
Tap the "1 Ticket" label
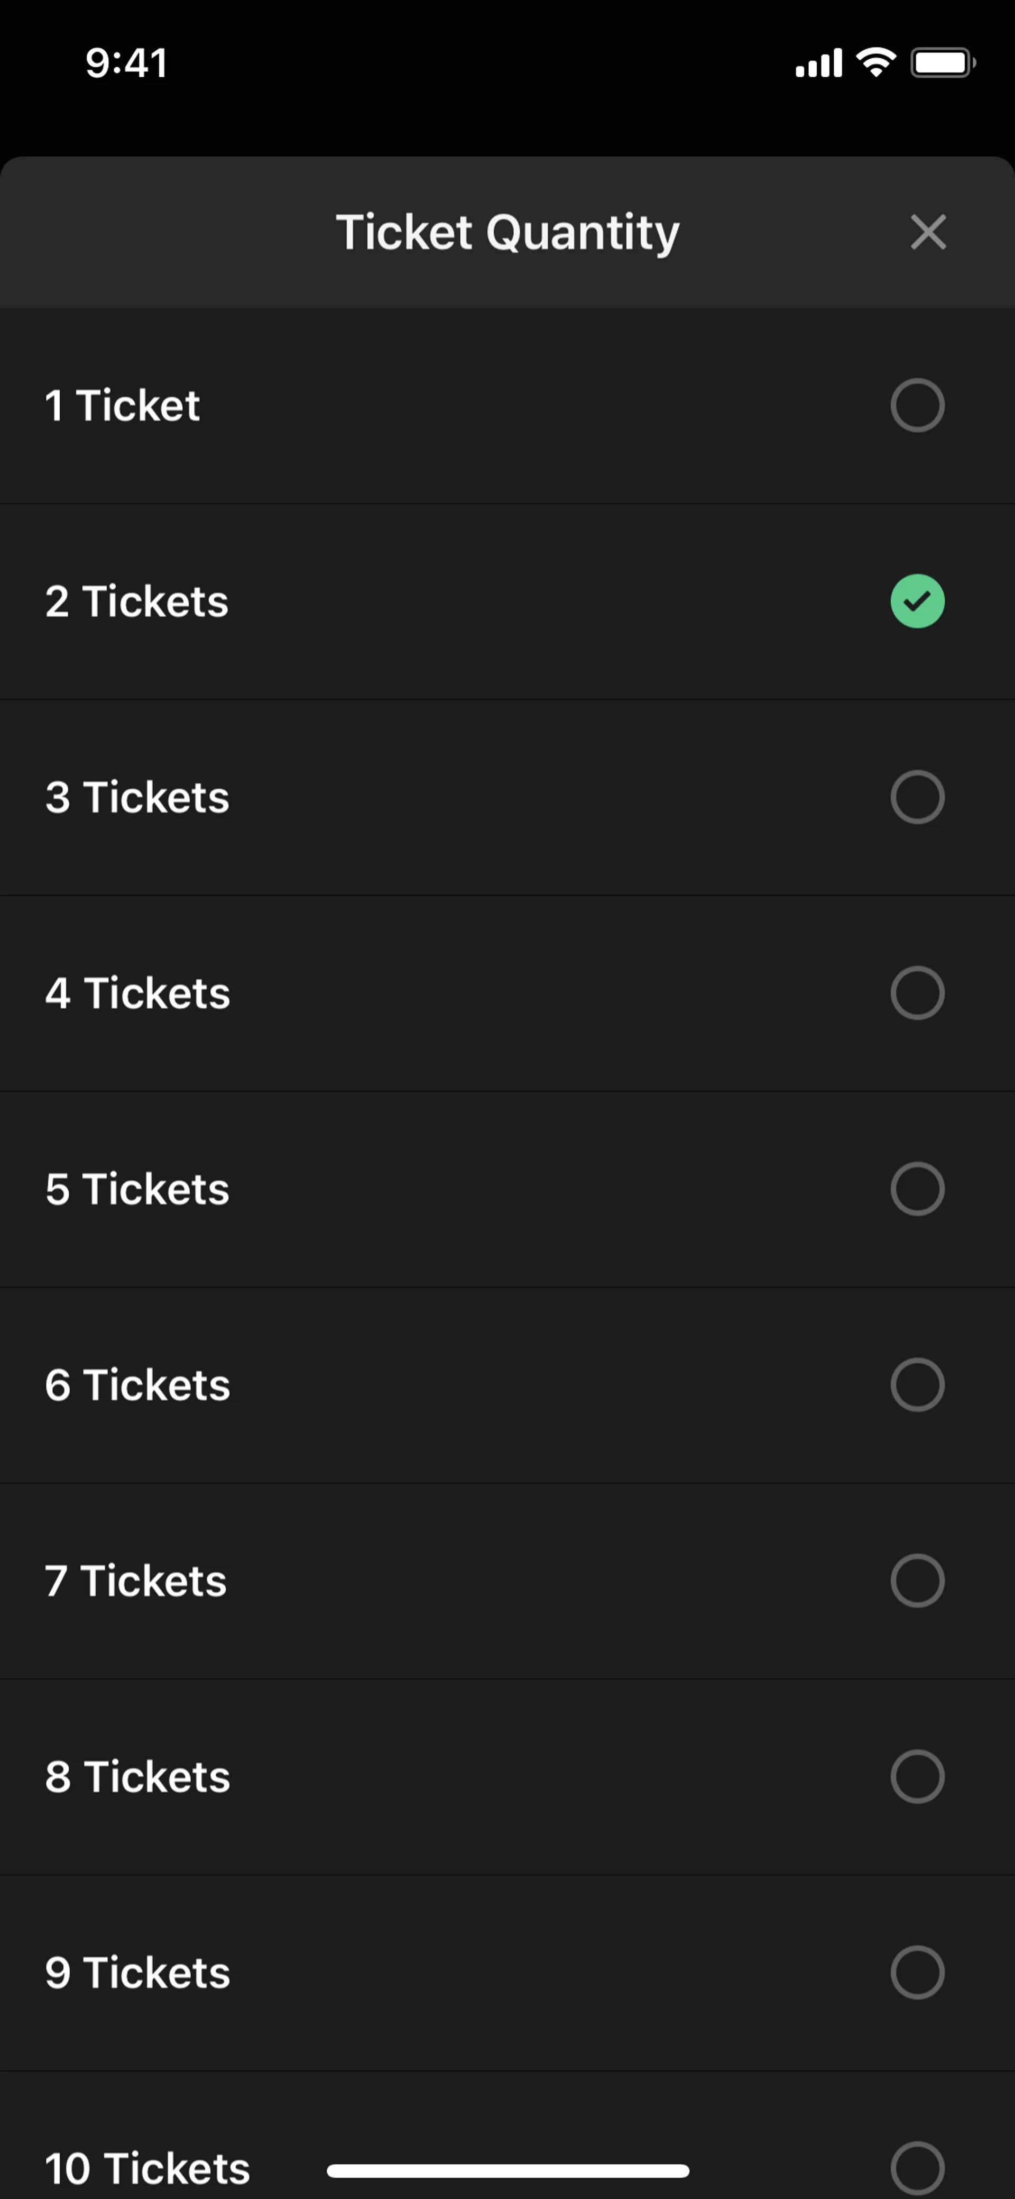123,405
